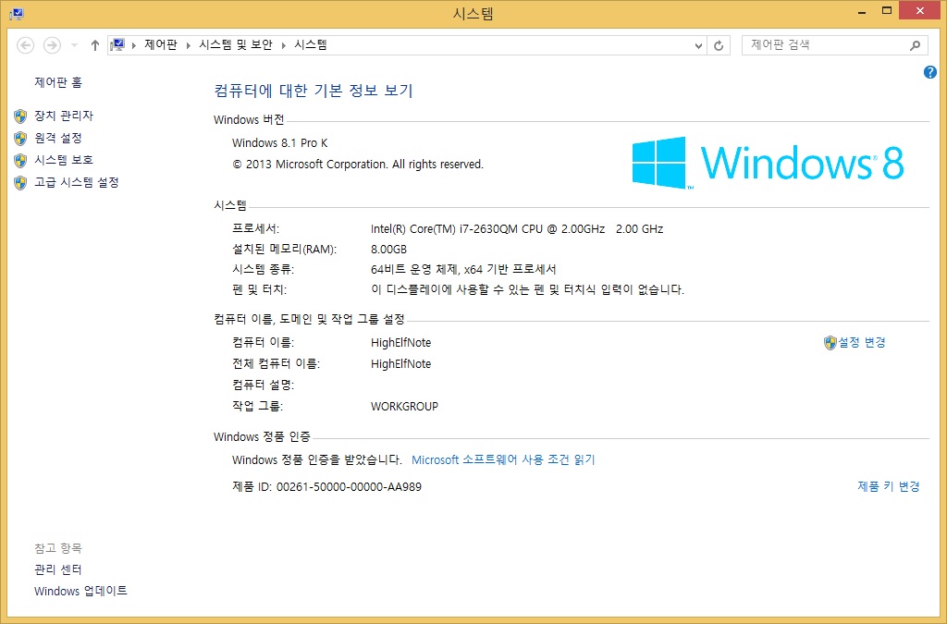Select 시스템 및 보안 breadcrumb
947x624 pixels.
coord(236,44)
